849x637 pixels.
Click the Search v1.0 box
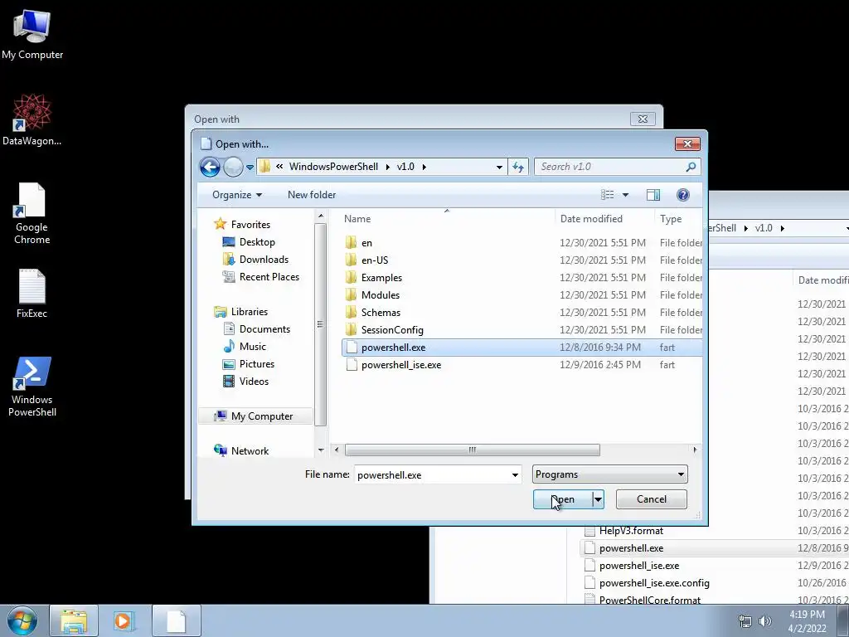(x=609, y=167)
